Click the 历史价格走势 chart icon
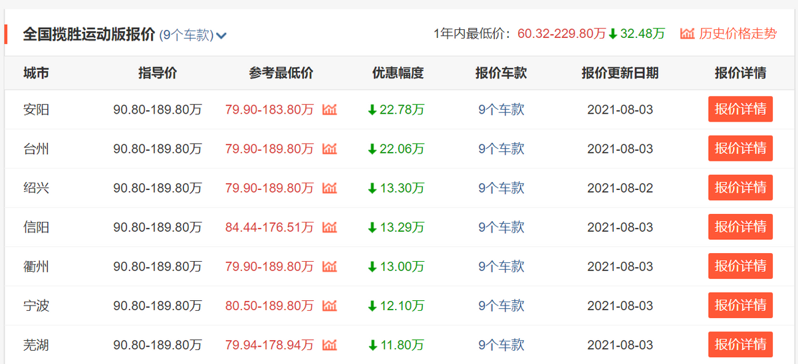The width and height of the screenshot is (798, 364). 687,33
